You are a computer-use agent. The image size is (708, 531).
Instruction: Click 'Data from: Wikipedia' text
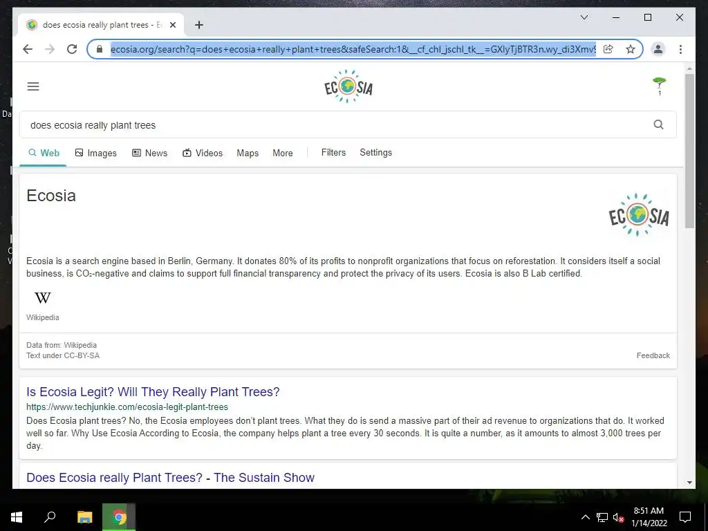click(62, 345)
